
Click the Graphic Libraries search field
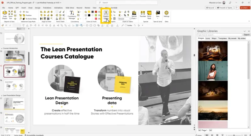click(x=220, y=35)
